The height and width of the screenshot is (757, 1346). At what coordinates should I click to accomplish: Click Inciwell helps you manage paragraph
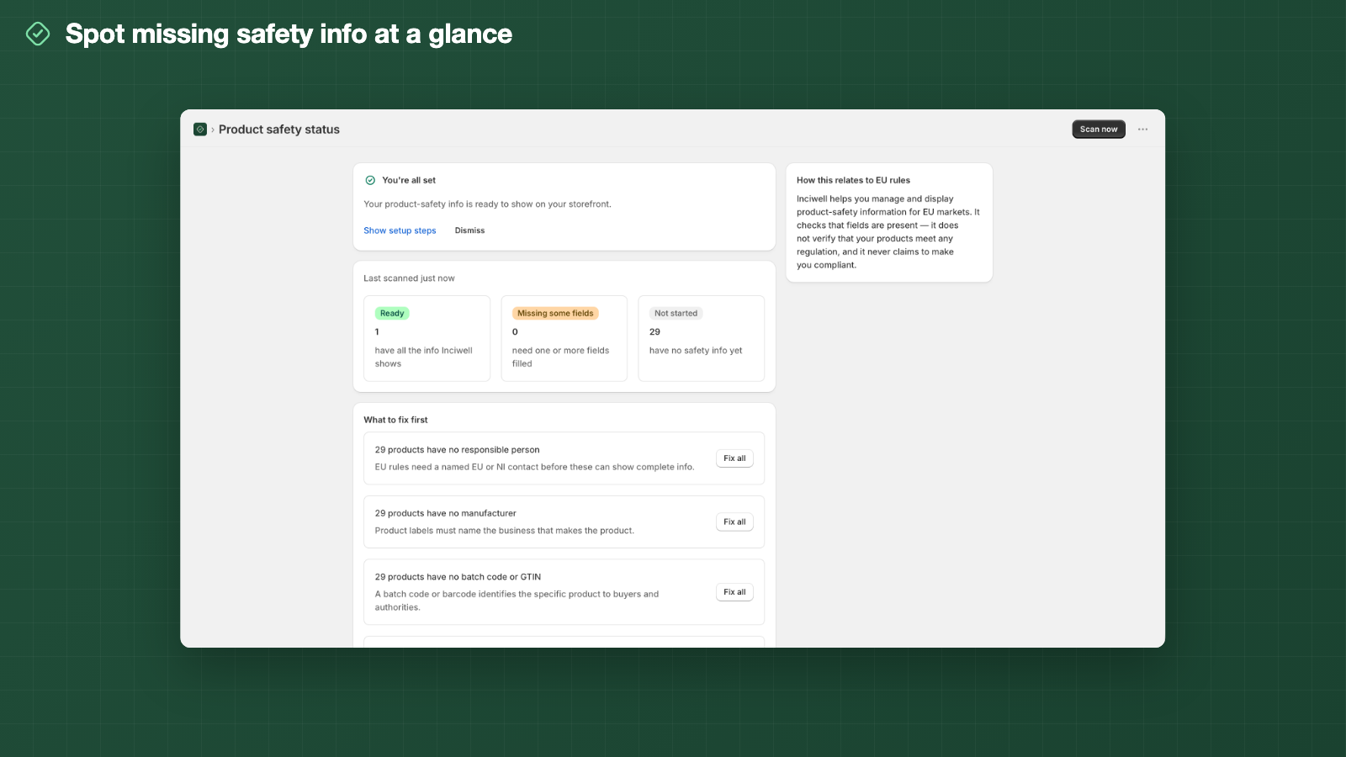pyautogui.click(x=888, y=232)
